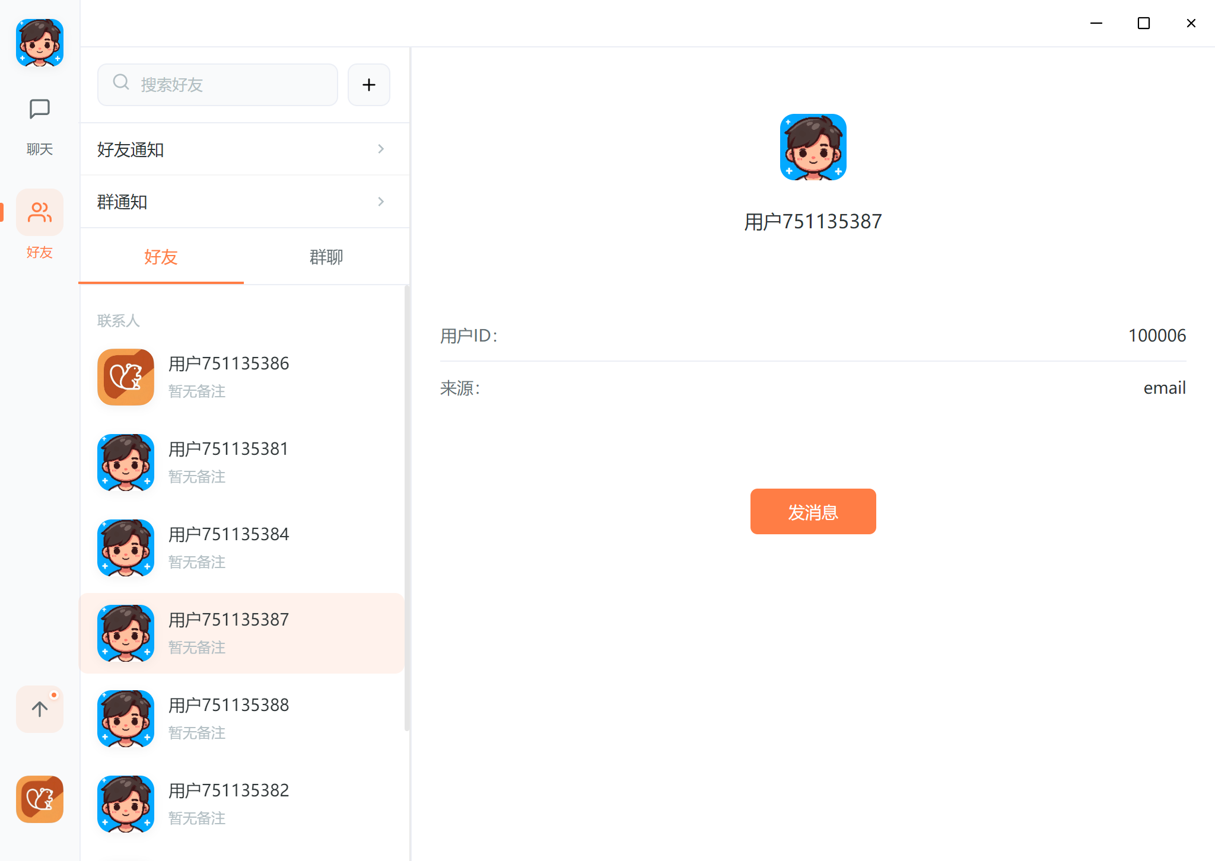Click the upload arrow icon with red dot
The image size is (1215, 861).
click(x=39, y=709)
